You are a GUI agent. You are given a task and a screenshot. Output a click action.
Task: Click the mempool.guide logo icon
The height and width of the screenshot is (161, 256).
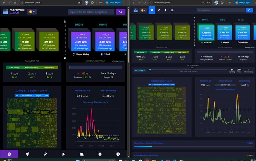(x=136, y=10)
